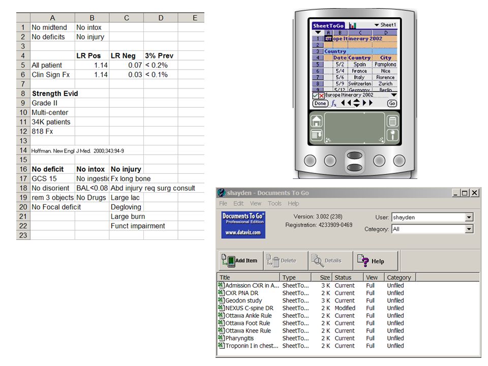The height and width of the screenshot is (366, 488).
Task: Expand the cell contents dropdown arrow on Palm
Action: 393,95
